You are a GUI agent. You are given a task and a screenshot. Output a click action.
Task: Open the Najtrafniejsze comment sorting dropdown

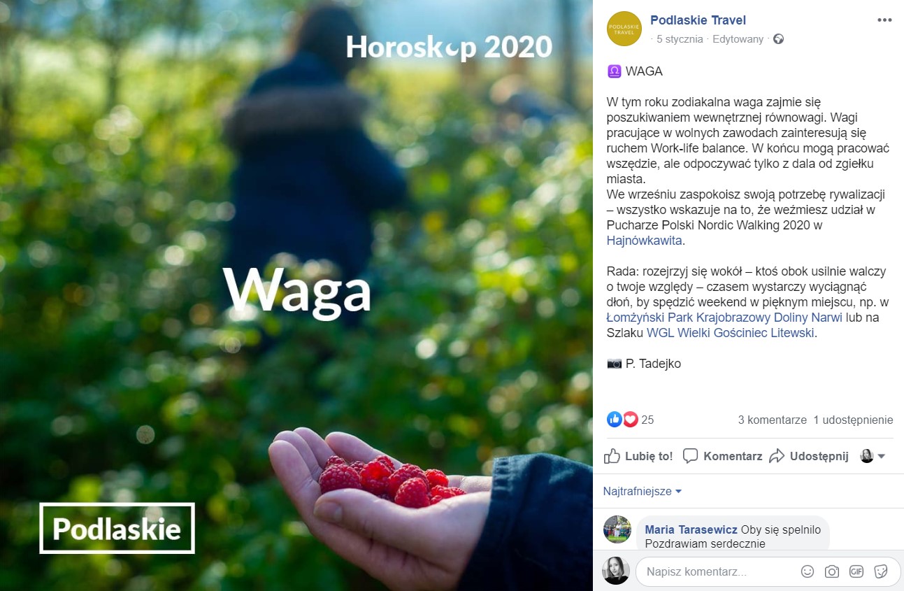click(643, 491)
